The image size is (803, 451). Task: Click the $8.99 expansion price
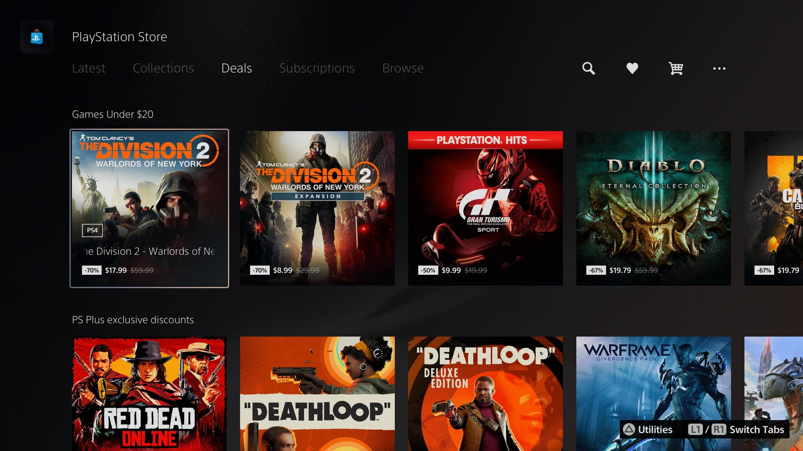283,270
